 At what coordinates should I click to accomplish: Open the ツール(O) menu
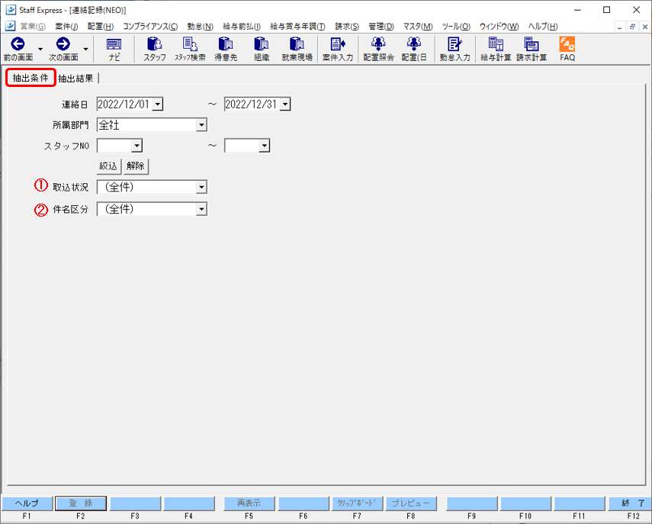(456, 26)
